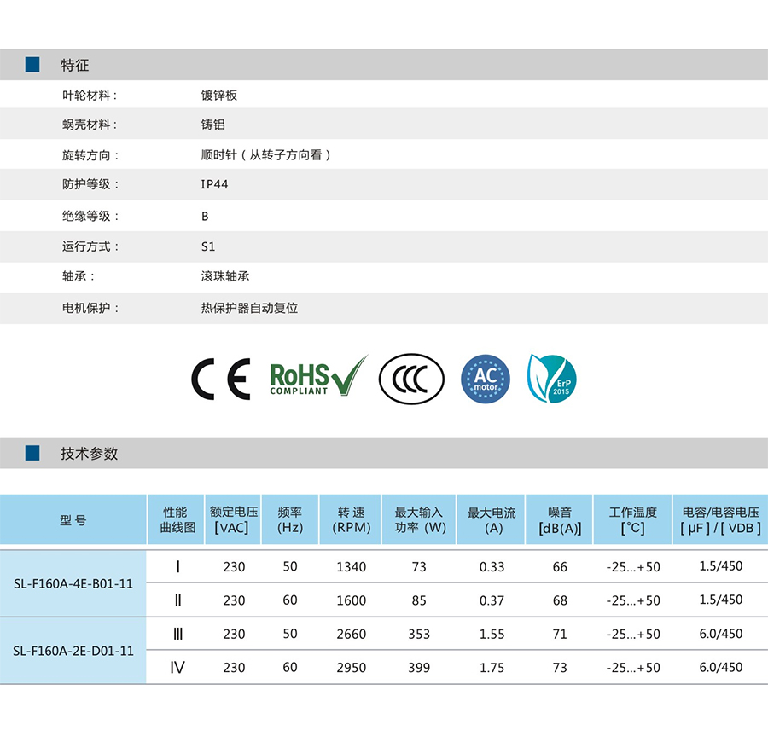
Task: Click the S1 value
Action: coord(208,246)
